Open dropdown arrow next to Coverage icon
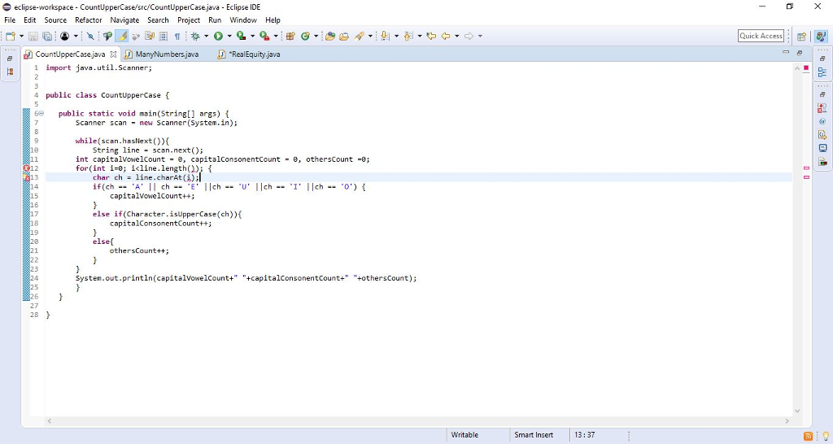833x444 pixels. coord(252,36)
